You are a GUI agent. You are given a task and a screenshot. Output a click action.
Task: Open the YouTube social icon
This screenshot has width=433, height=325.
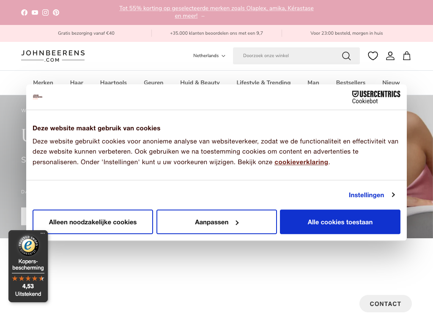click(35, 12)
